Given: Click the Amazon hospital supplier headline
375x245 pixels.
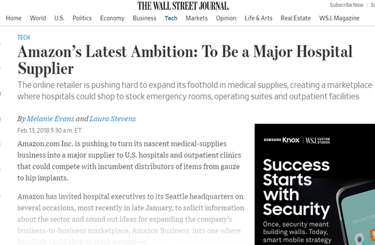Looking at the screenshot, I should pyautogui.click(x=185, y=60).
